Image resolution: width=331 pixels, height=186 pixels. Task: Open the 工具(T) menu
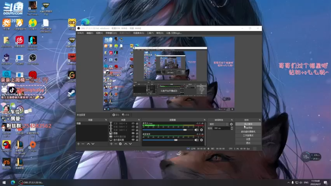click(150, 33)
